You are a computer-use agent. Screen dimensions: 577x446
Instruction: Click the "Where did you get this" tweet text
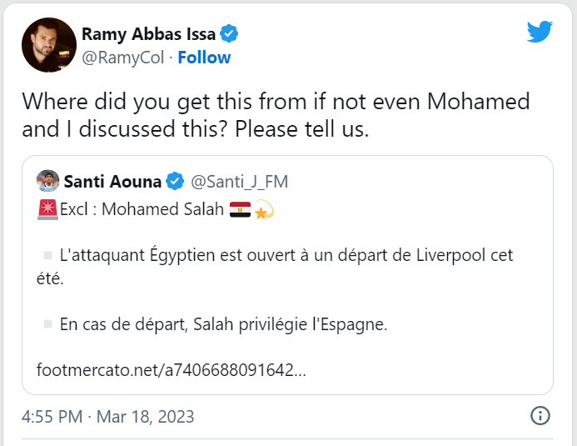(275, 116)
